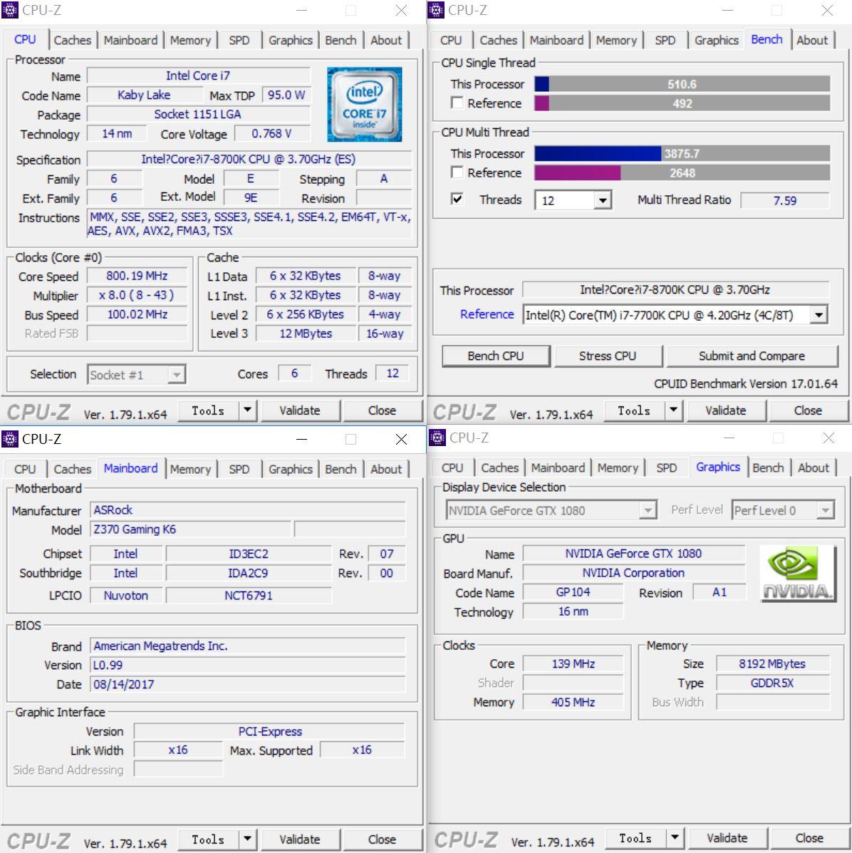The width and height of the screenshot is (852, 853).
Task: Open the Reference processor dropdown showing i7-7700K
Action: tap(819, 315)
